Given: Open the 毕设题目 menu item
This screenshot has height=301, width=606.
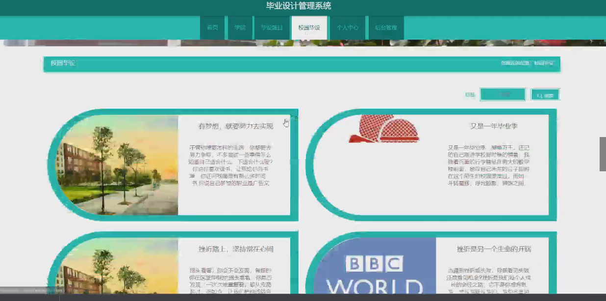Looking at the screenshot, I should point(272,28).
